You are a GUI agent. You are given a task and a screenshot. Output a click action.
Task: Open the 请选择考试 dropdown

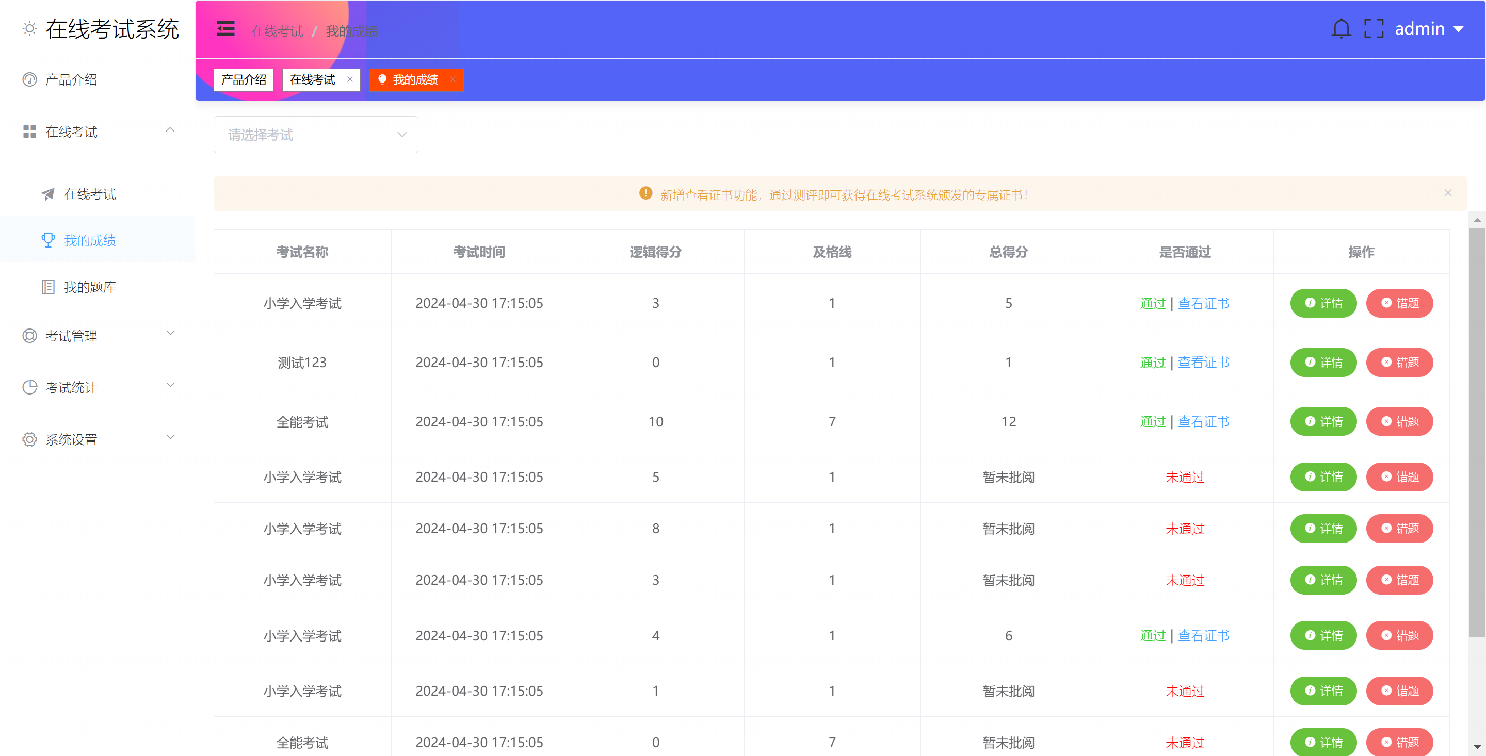tap(316, 135)
